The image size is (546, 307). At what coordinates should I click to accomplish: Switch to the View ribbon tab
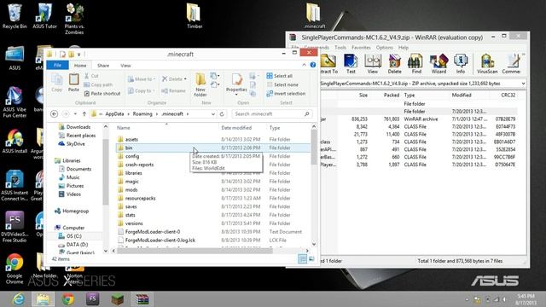pyautogui.click(x=125, y=66)
